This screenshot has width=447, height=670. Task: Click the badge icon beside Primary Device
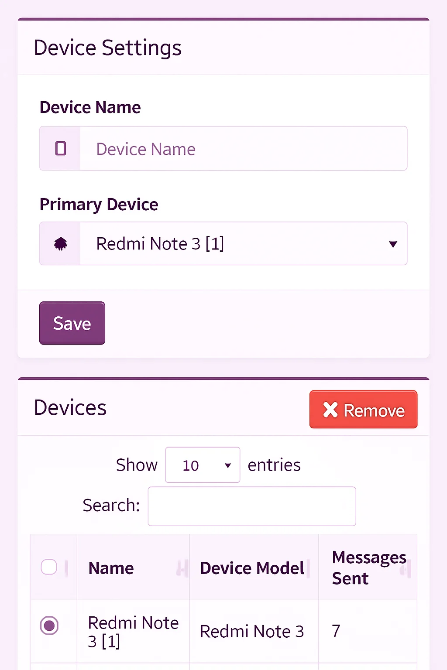(x=61, y=244)
